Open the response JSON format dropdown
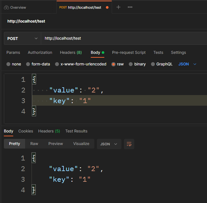Image resolution: width=207 pixels, height=203 pixels. pos(109,144)
